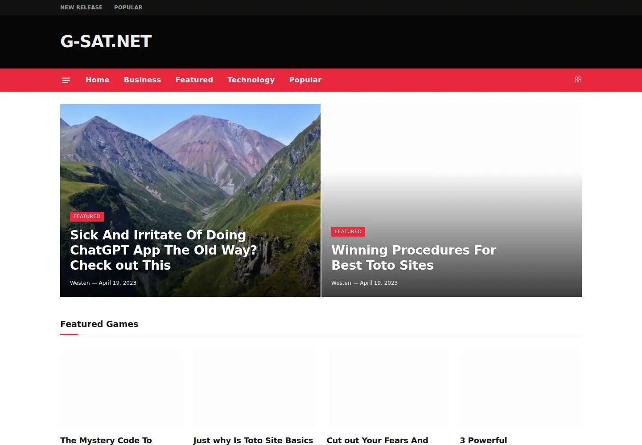Click the G-SAT.NET site logo

click(x=106, y=41)
